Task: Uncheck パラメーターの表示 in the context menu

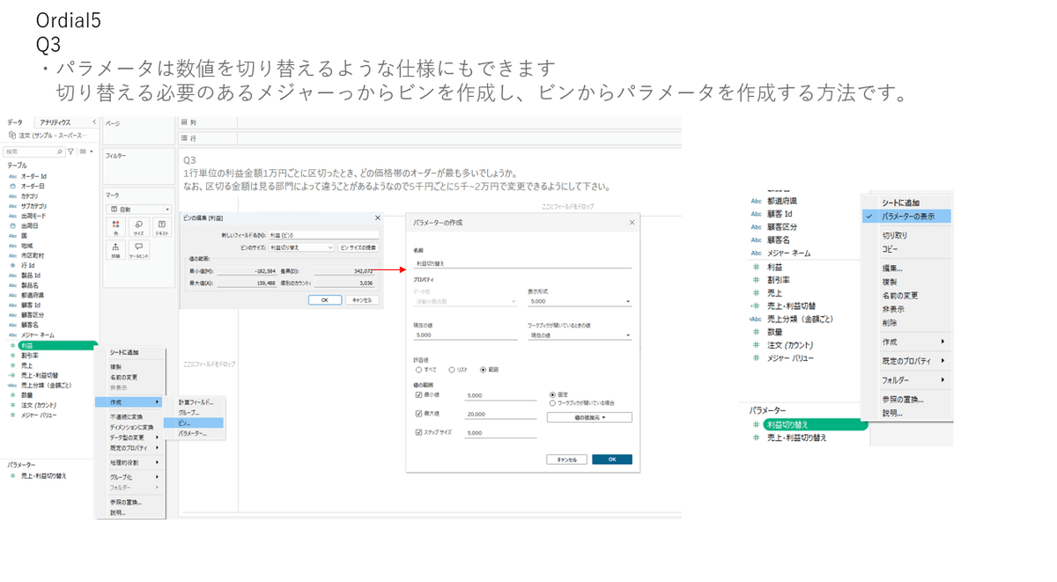Action: click(908, 216)
